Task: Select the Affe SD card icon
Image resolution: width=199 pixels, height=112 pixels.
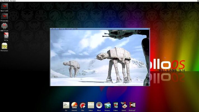Action: click(6, 36)
